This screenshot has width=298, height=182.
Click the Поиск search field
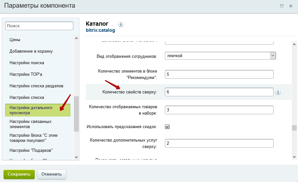[x=39, y=26]
